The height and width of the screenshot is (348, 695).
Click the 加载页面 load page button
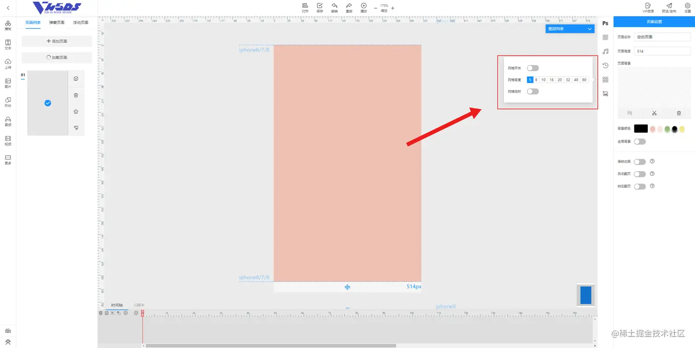pos(57,57)
